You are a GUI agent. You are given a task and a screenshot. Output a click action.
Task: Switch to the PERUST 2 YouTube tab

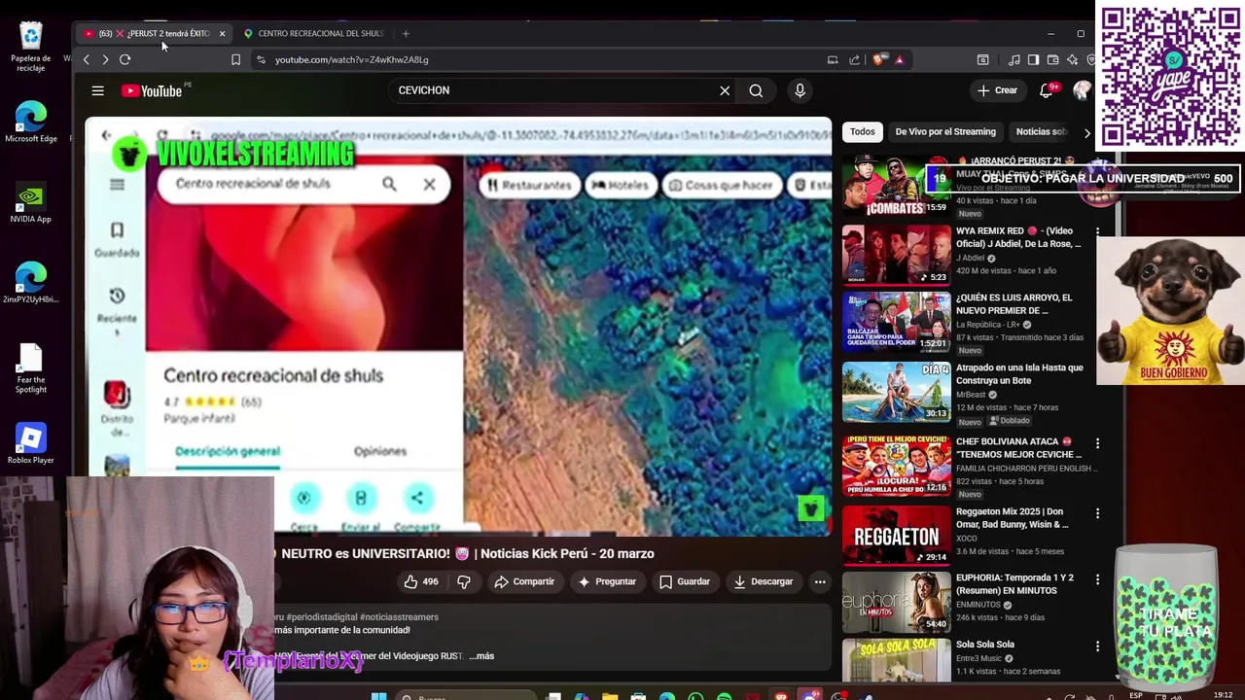click(154, 33)
